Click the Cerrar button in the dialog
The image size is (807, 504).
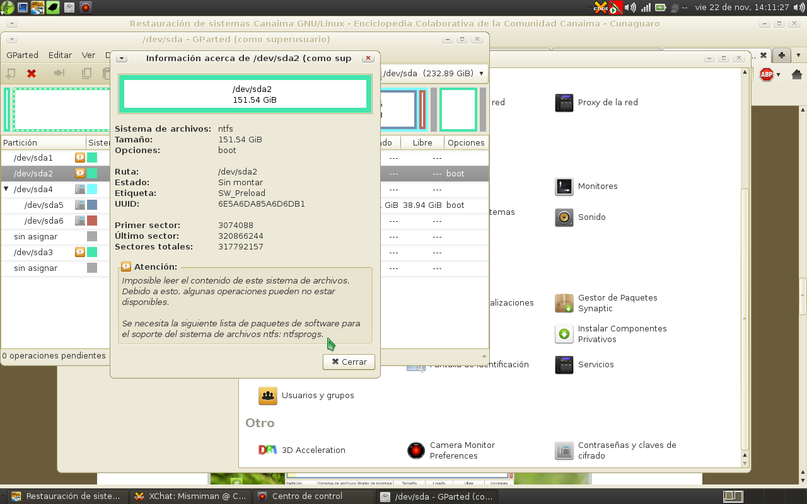pyautogui.click(x=349, y=362)
